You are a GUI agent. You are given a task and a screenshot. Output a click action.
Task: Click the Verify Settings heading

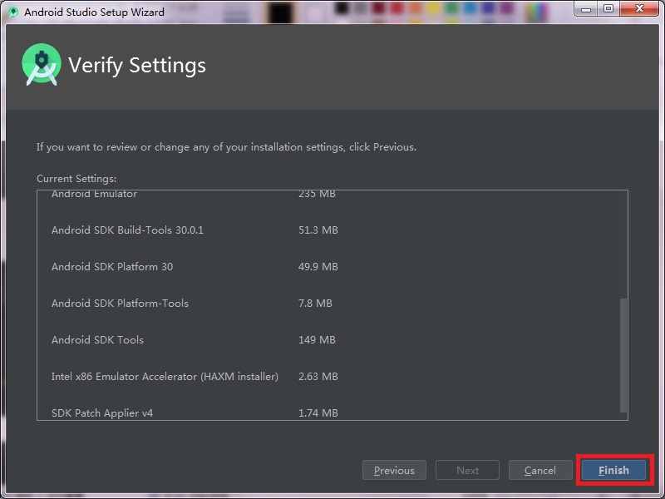(x=137, y=65)
